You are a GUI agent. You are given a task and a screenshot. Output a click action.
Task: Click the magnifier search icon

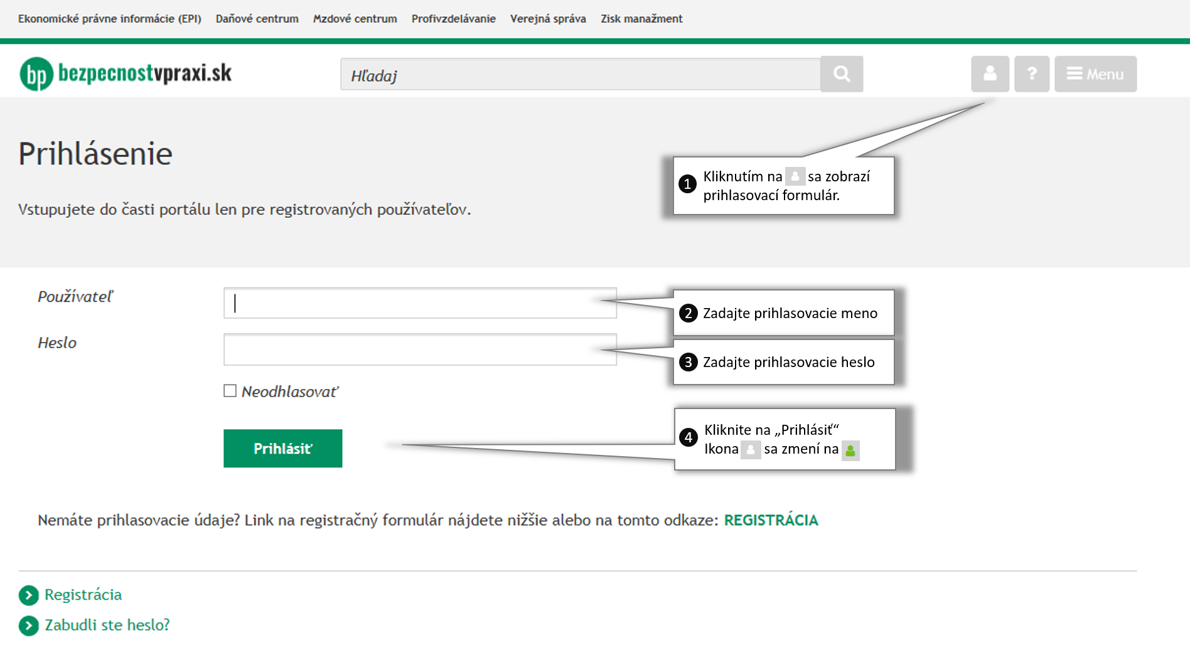point(842,74)
